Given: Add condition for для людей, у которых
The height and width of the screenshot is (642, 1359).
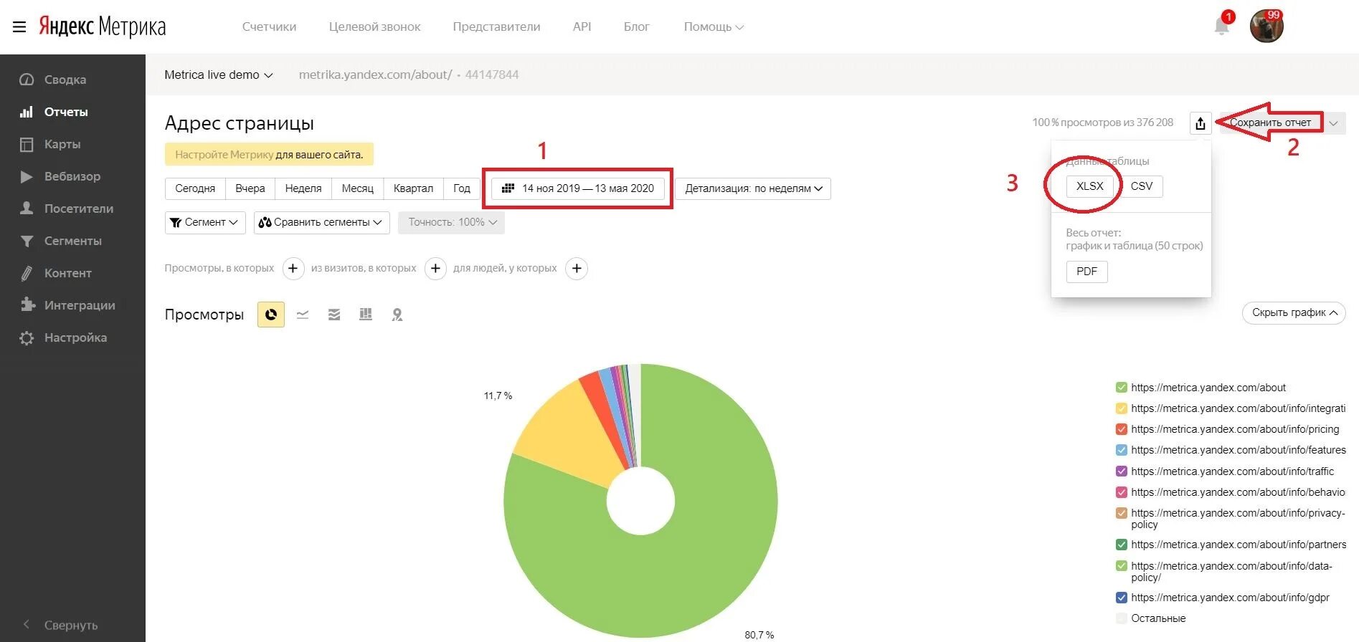Looking at the screenshot, I should [x=577, y=269].
